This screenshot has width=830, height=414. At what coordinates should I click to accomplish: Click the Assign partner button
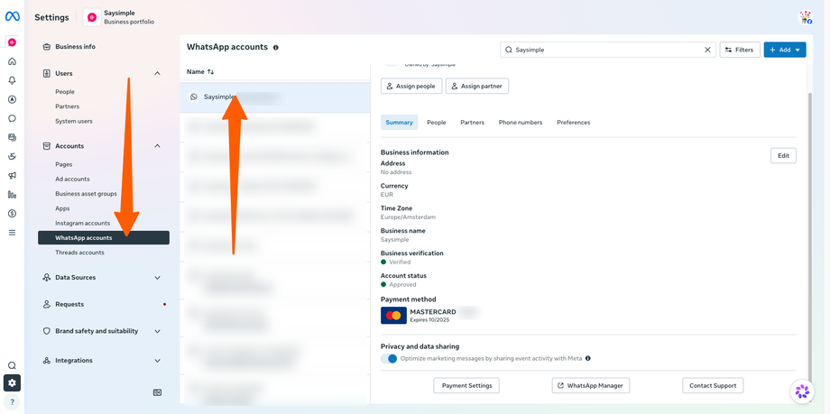coord(477,87)
